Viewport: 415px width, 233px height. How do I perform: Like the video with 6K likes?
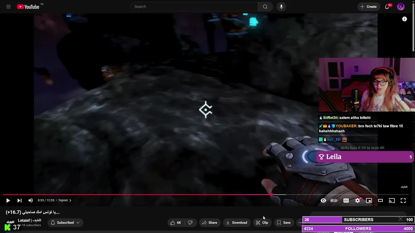point(176,223)
